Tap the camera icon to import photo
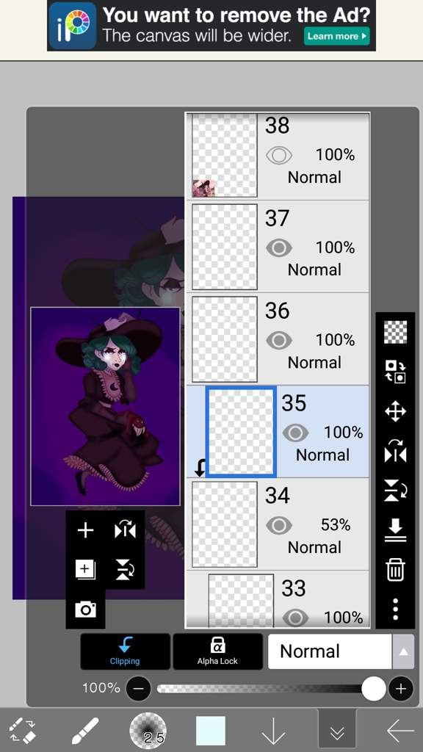 tap(85, 609)
